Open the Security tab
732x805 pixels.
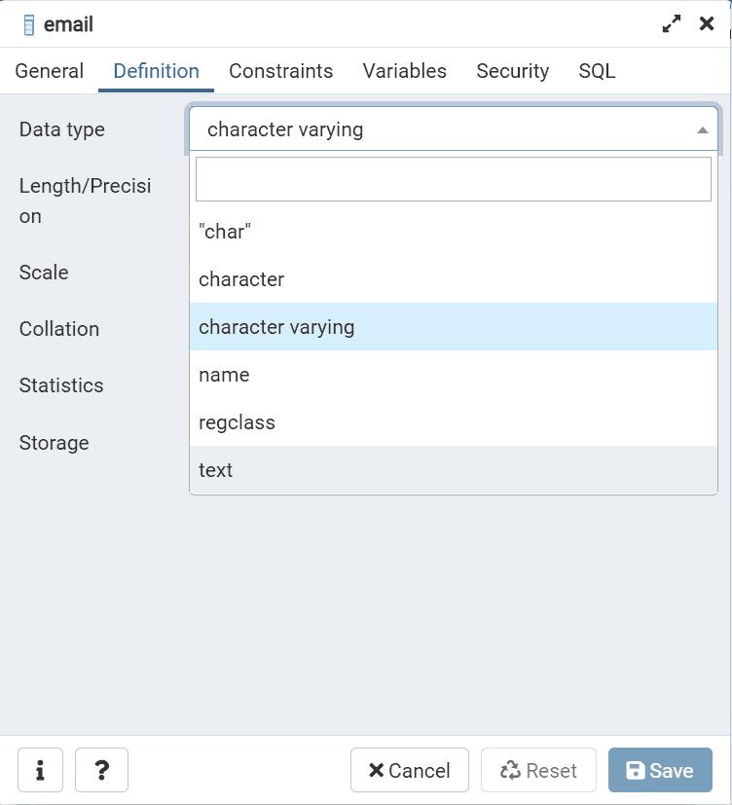pyautogui.click(x=512, y=71)
